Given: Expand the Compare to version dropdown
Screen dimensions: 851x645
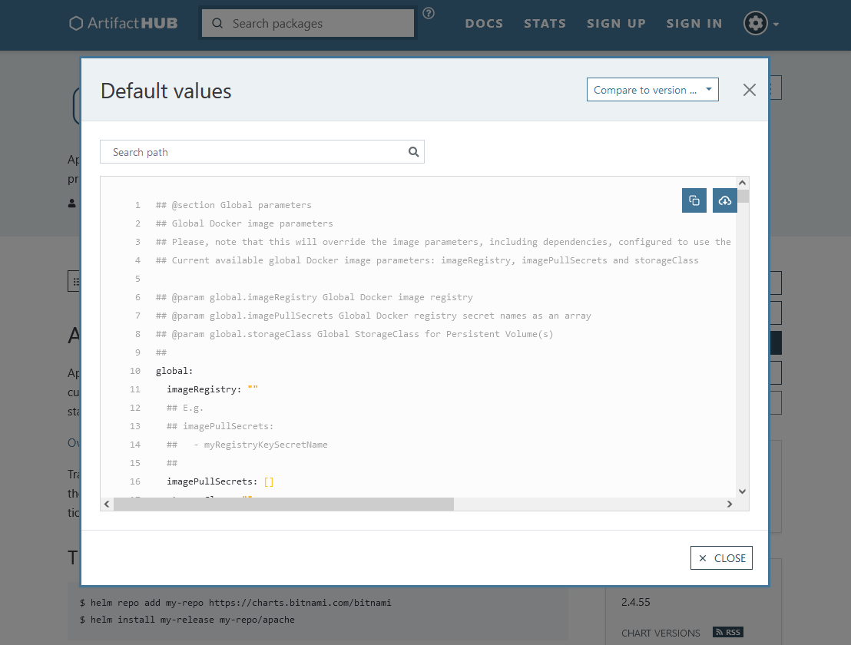Looking at the screenshot, I should click(x=652, y=90).
